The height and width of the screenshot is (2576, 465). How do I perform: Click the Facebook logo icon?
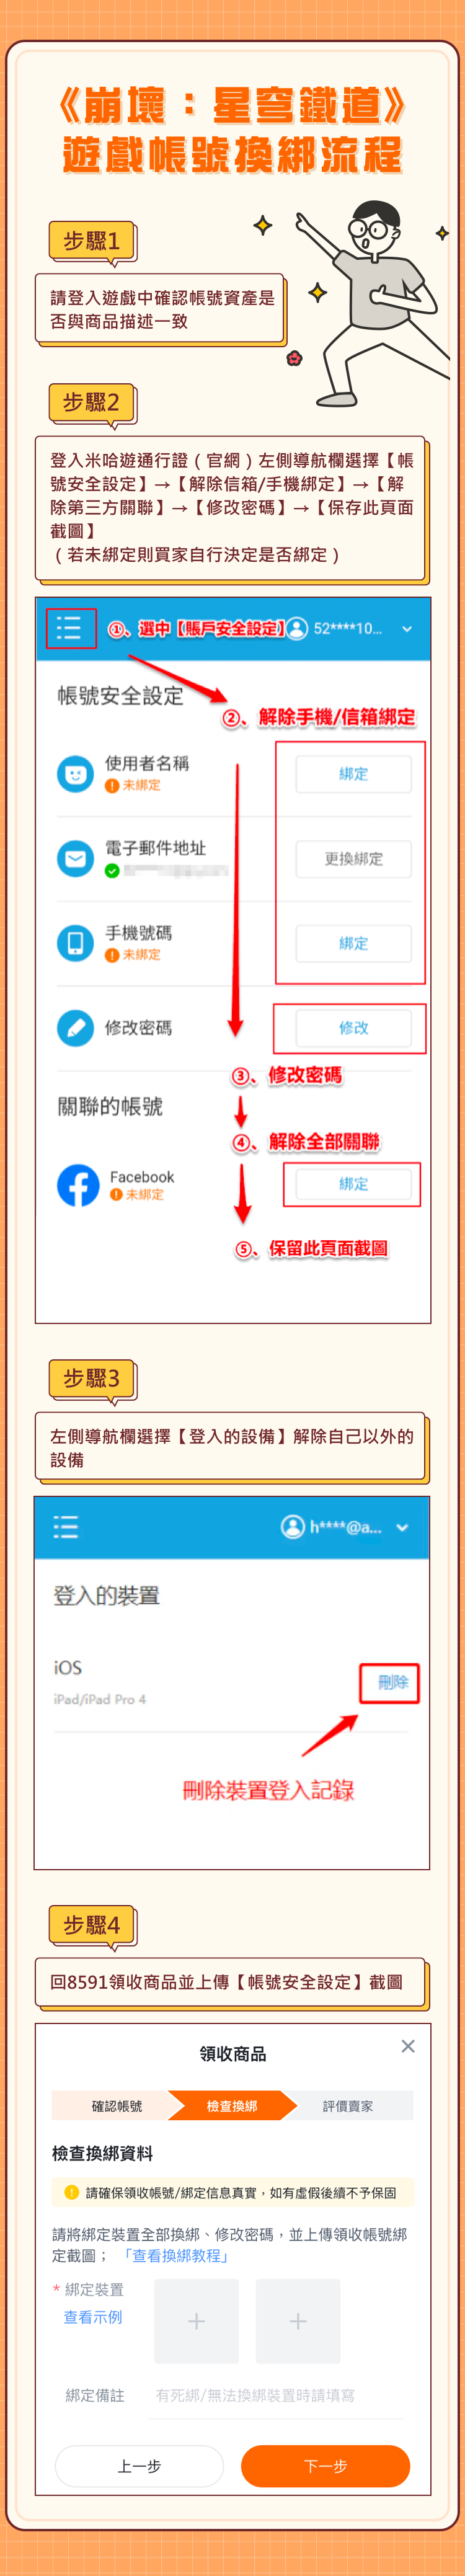[78, 1185]
